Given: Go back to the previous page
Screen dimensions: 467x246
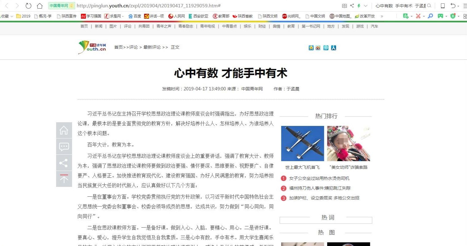Looking at the screenshot, I should 7,6.
